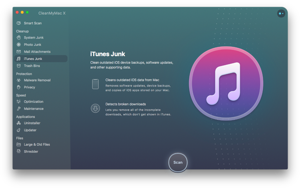Maximize the window with green button
300x188 pixels.
pyautogui.click(x=27, y=12)
